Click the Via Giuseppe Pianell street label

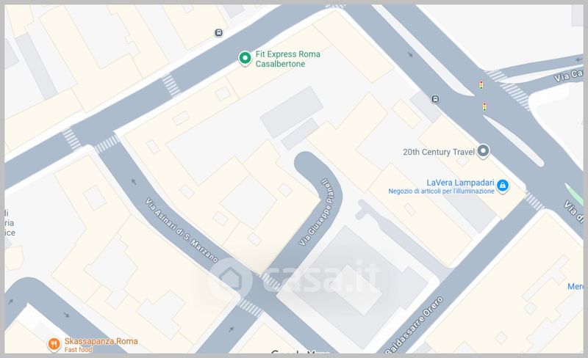[x=316, y=212]
